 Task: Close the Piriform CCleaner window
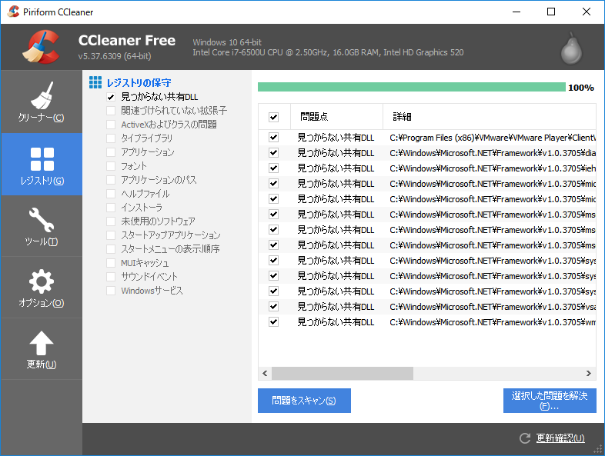point(586,12)
